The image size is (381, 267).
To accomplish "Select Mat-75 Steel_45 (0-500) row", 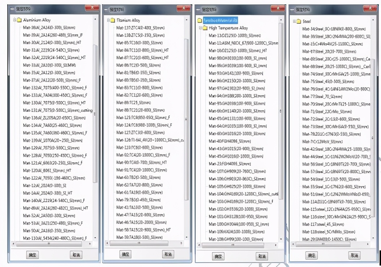I will pyautogui.click(x=328, y=82).
